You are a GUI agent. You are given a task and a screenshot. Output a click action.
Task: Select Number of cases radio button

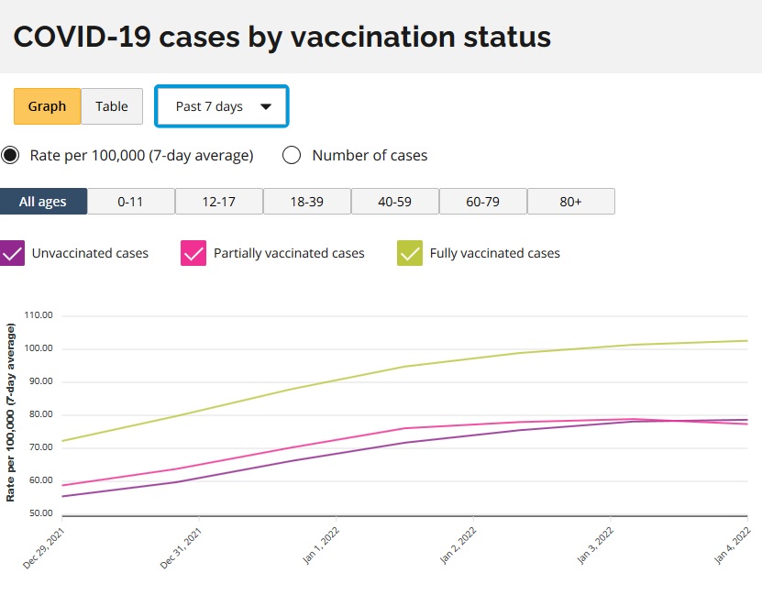(292, 155)
